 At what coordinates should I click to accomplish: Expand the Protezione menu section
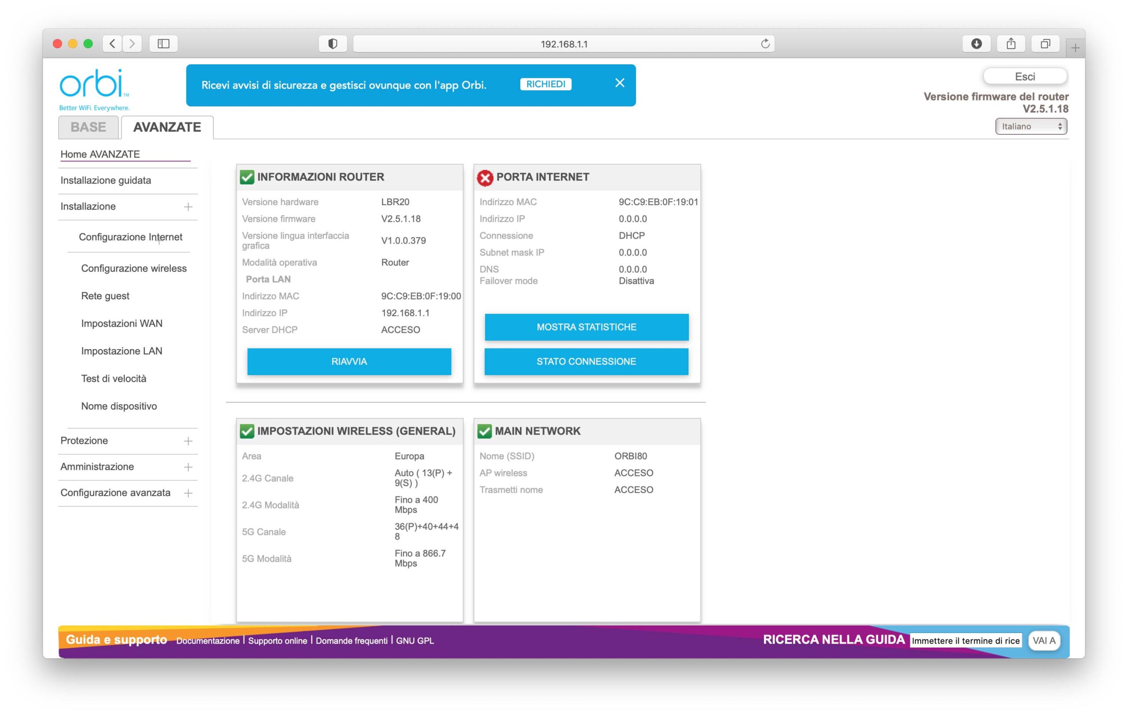point(188,441)
